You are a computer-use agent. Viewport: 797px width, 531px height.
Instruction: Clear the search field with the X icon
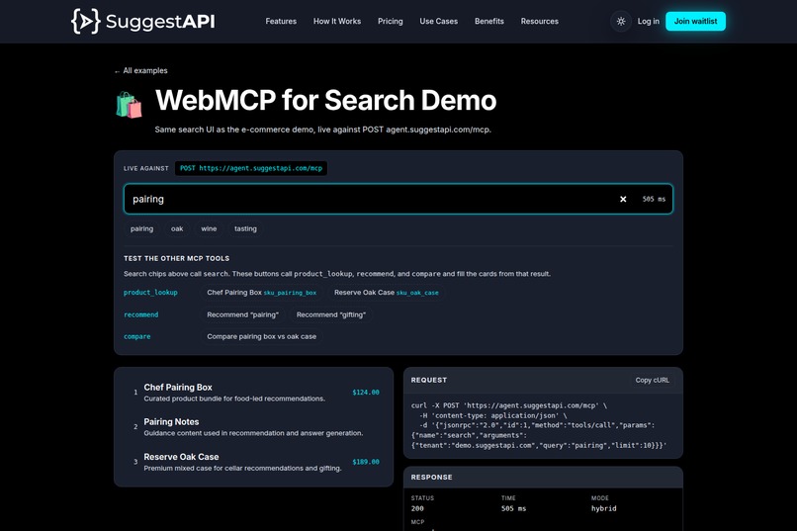(x=623, y=199)
